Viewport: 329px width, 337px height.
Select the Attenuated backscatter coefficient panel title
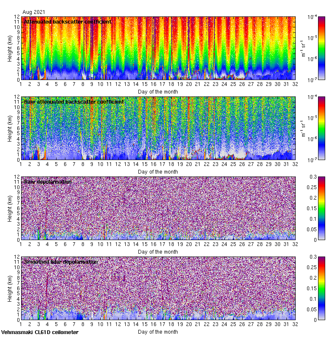pyautogui.click(x=67, y=22)
